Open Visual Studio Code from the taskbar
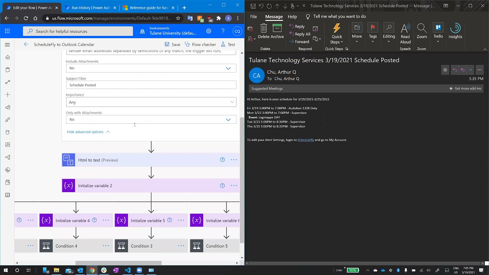This screenshot has height=275, width=489. coord(128,270)
